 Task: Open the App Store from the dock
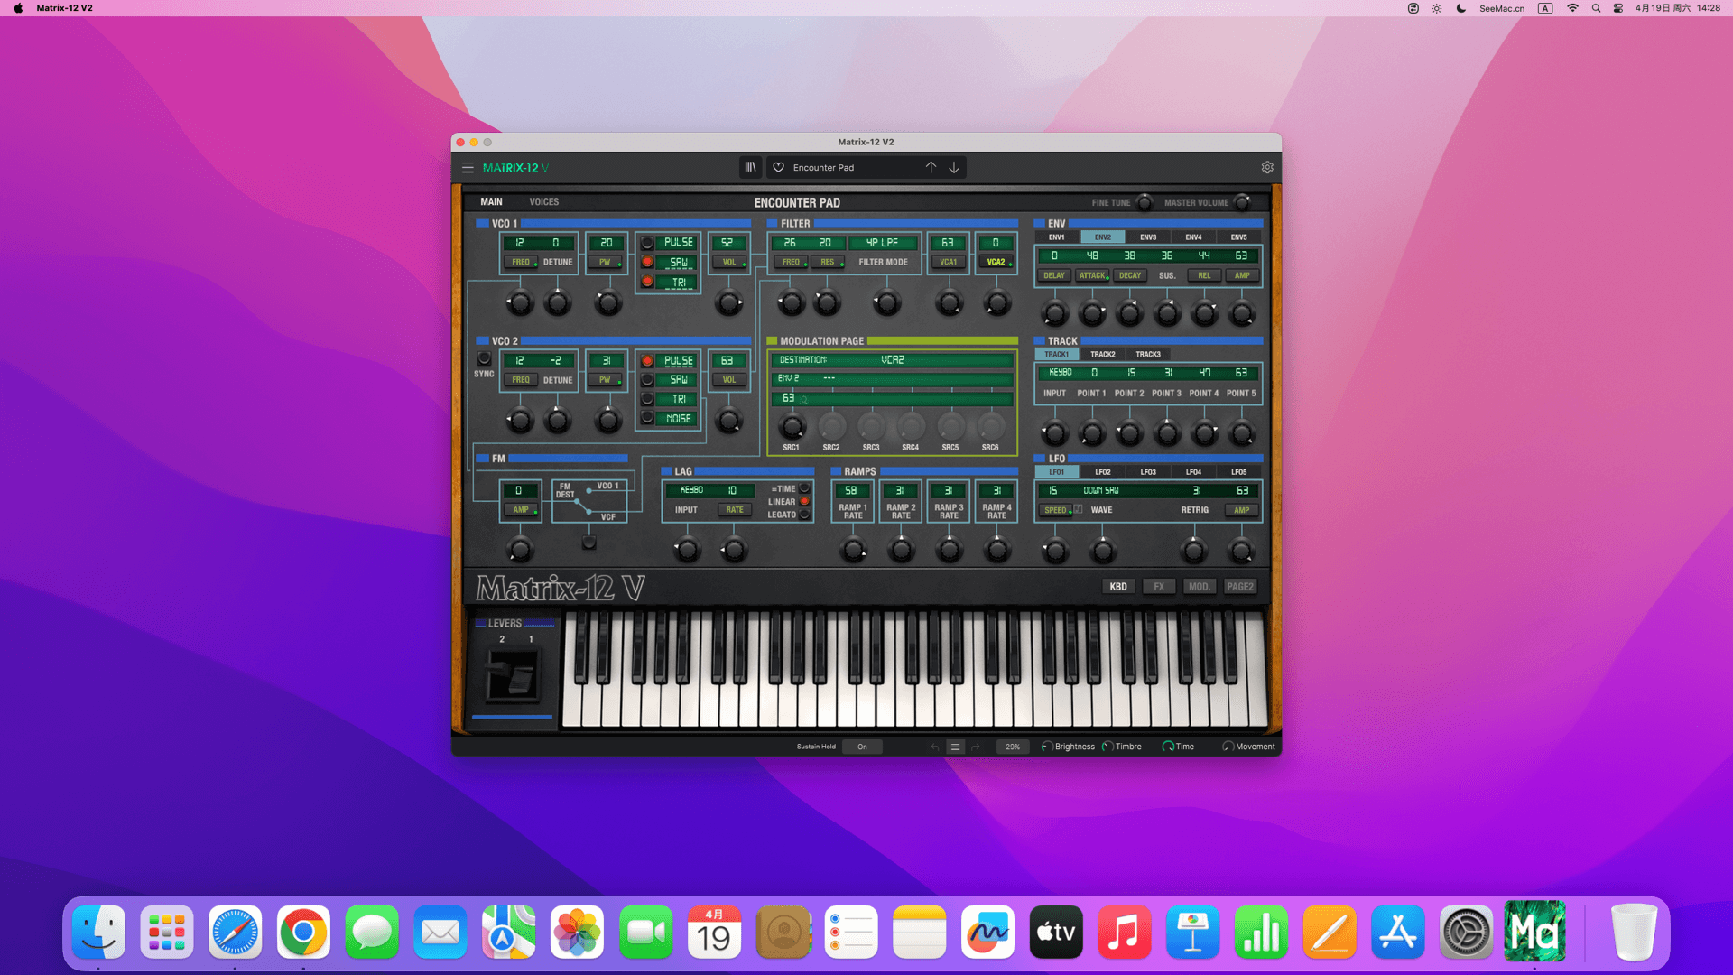[1397, 933]
